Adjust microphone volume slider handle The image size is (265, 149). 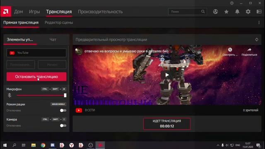[x=65, y=96]
